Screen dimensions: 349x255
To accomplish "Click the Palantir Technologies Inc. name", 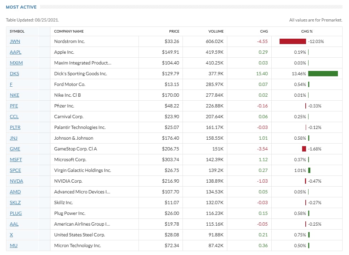I will click(x=80, y=127).
